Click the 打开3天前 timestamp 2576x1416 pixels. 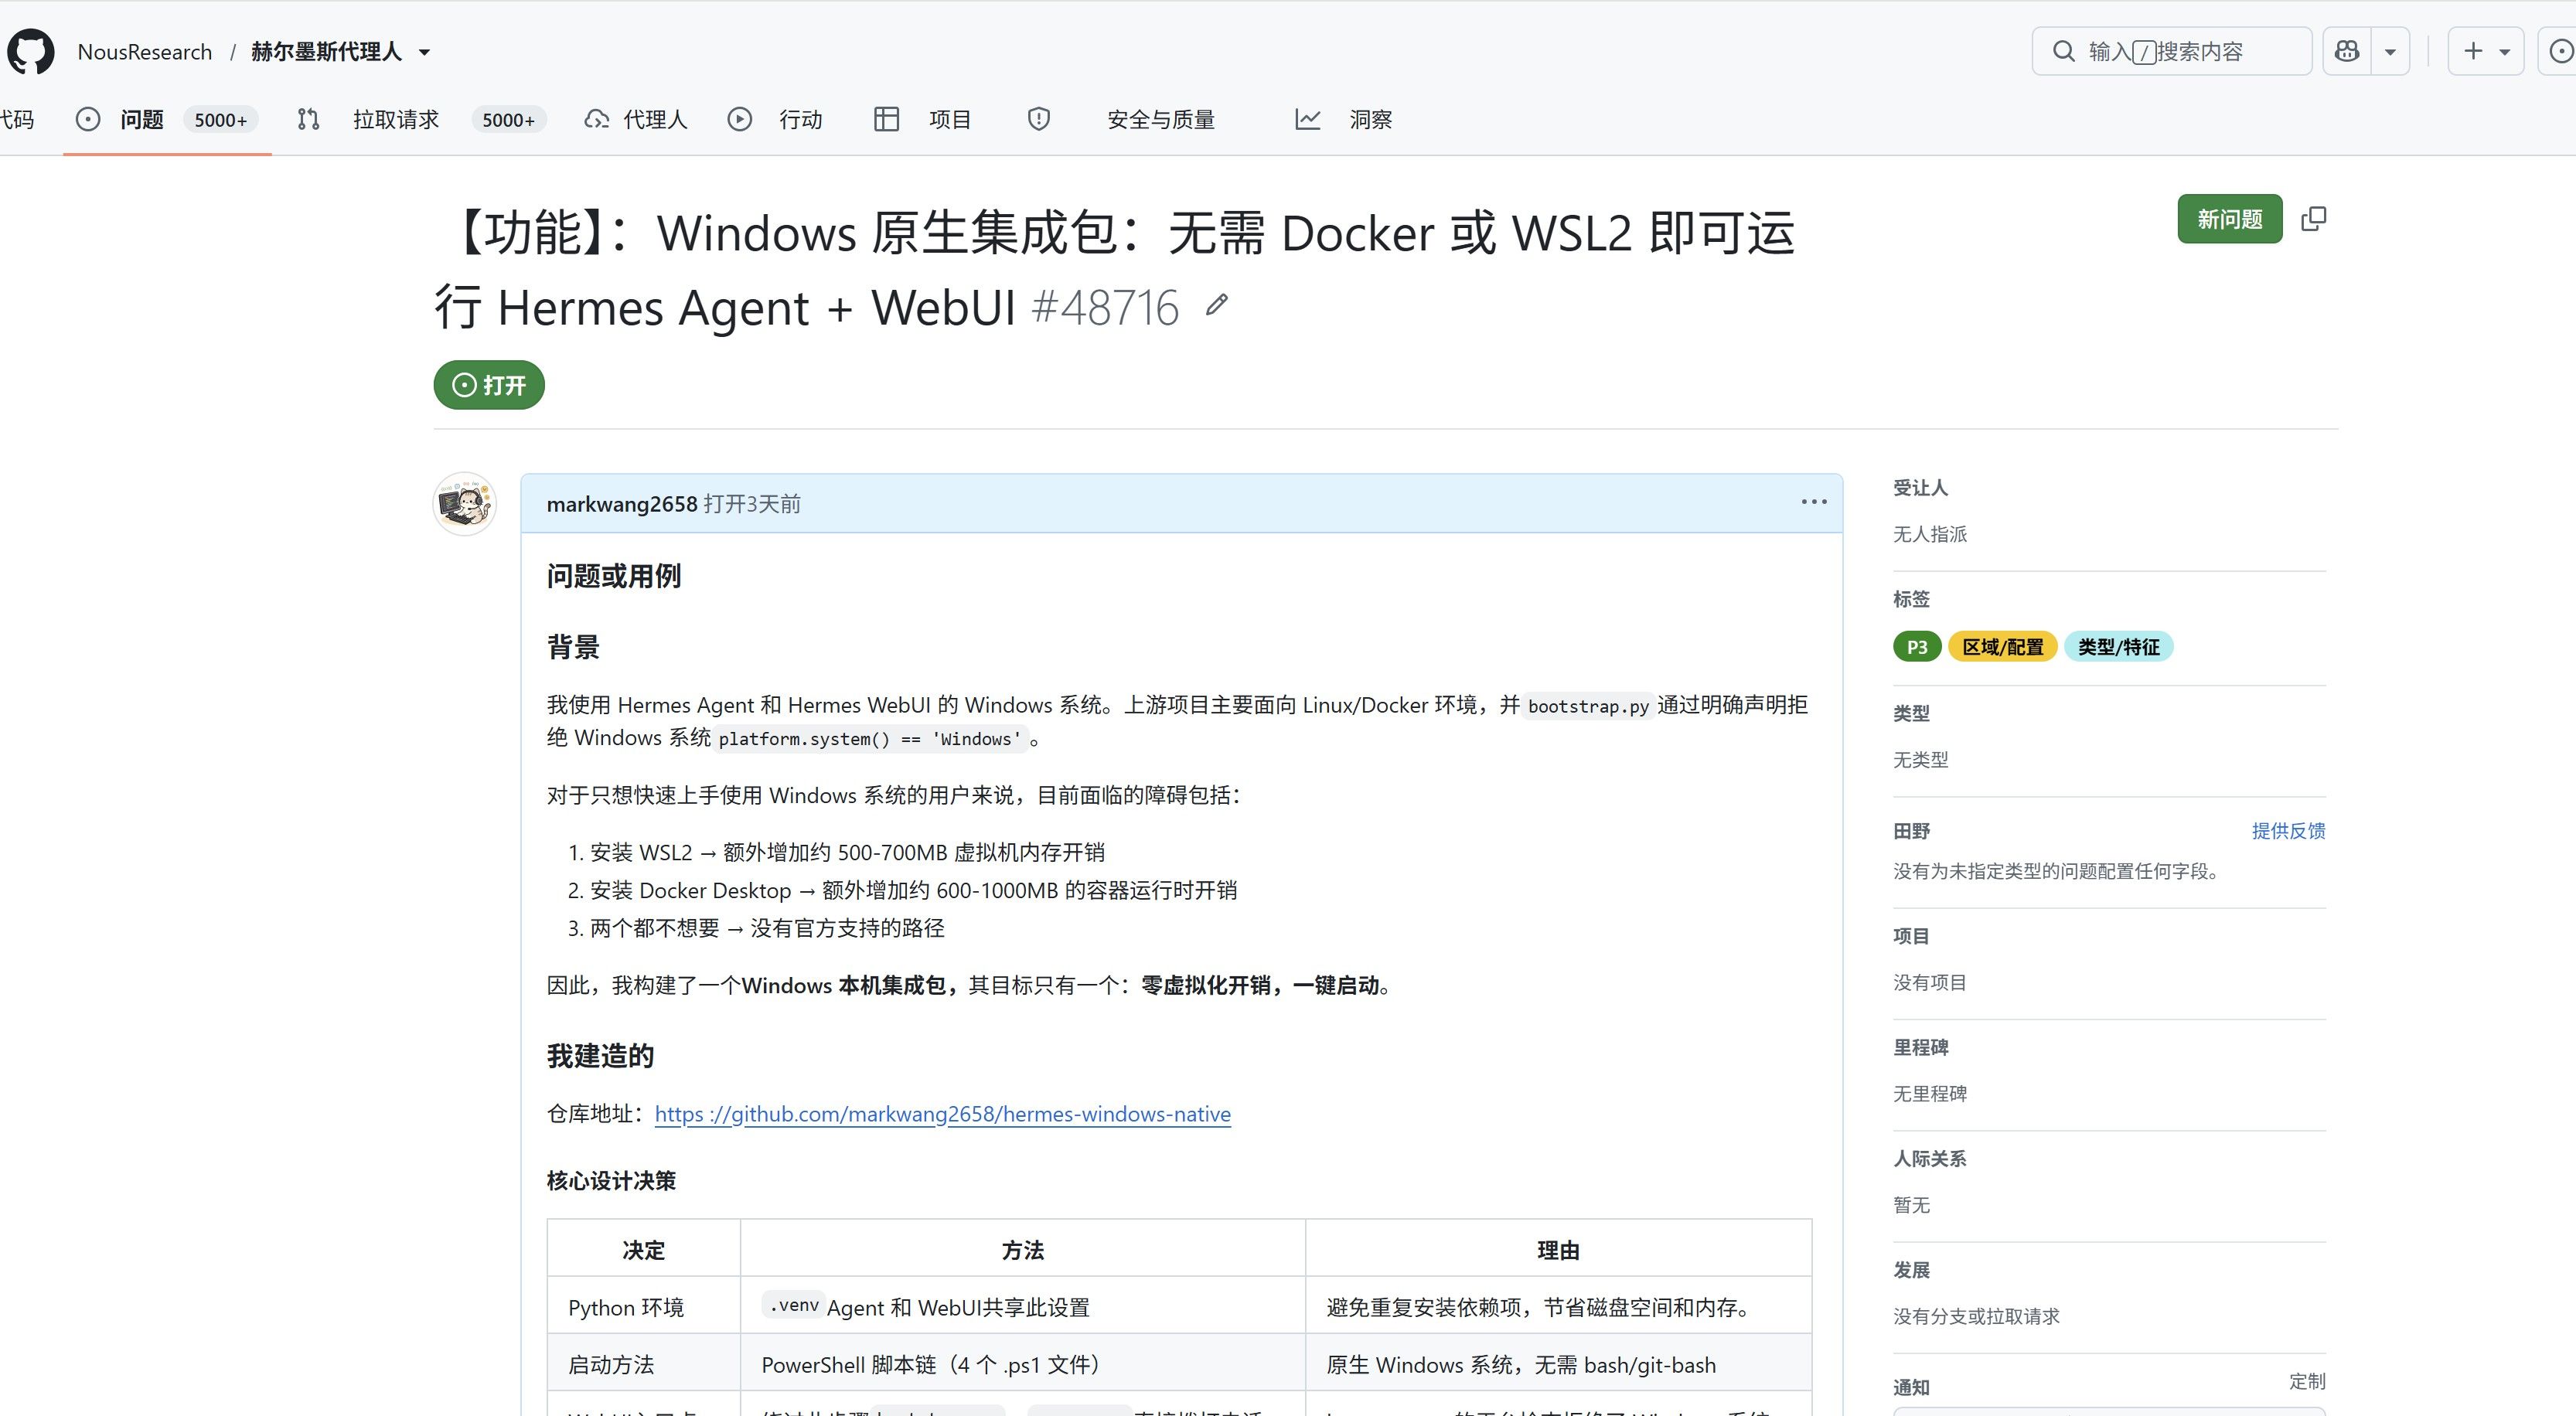click(752, 504)
